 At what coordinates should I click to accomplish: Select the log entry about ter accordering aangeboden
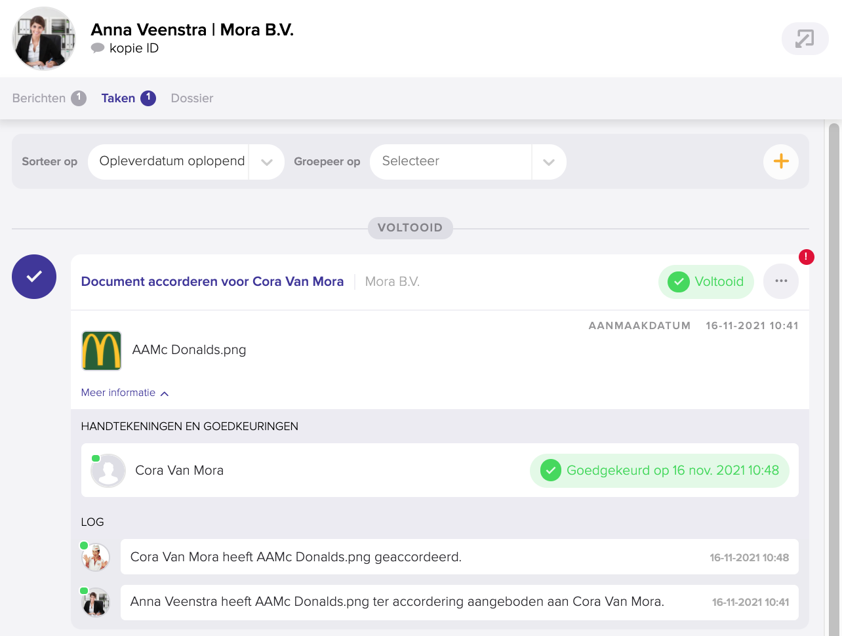[460, 602]
